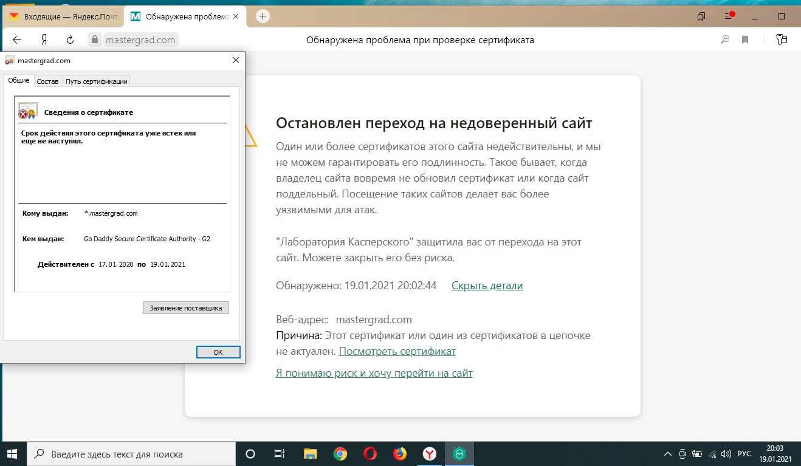Open the Windows Start menu
801x466 pixels.
(12, 454)
